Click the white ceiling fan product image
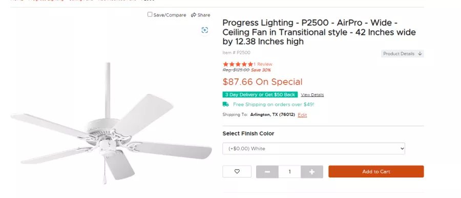Screen dimensions: 461x198 click(111, 124)
